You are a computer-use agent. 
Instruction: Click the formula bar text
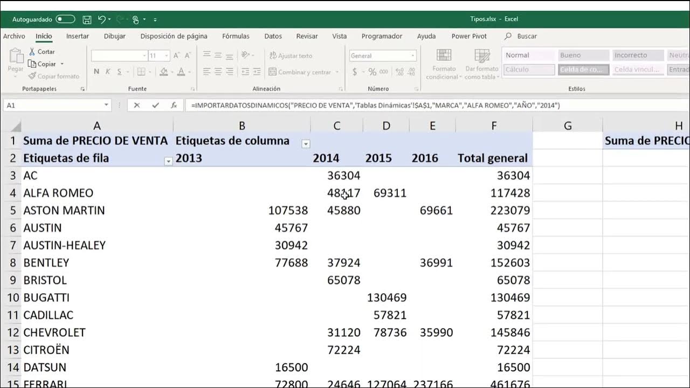tap(376, 106)
